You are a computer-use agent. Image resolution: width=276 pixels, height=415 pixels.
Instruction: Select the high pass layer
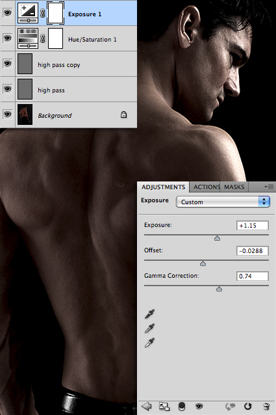(76, 89)
